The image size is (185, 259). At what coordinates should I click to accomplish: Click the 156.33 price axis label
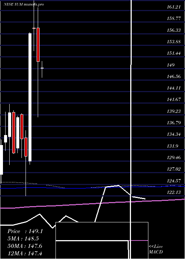pos(174,30)
